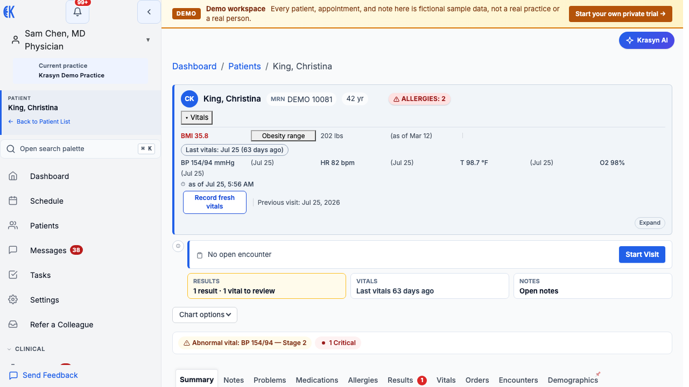Open Refer a Colleague
The image size is (689, 387).
pyautogui.click(x=81, y=325)
